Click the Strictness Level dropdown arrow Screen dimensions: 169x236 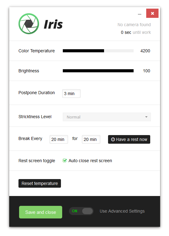tap(146, 117)
